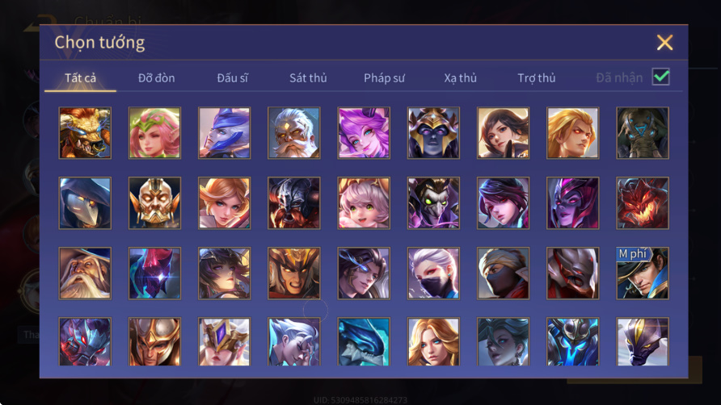Close the 'Chọn tướng' dialog
Viewport: 721px width, 405px height.
pos(664,42)
